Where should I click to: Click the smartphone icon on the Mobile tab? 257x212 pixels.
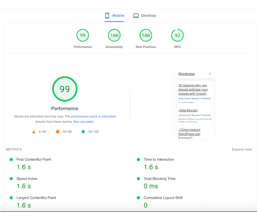click(x=107, y=15)
